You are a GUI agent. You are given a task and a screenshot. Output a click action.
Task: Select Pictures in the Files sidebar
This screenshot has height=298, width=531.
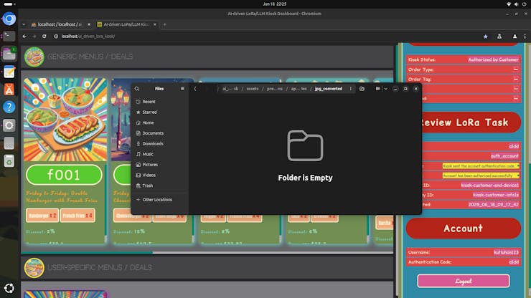click(x=150, y=165)
